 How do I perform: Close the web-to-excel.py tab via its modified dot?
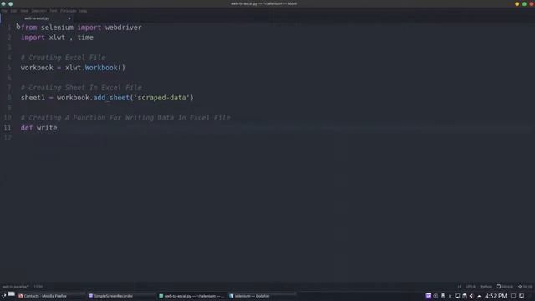tap(69, 18)
